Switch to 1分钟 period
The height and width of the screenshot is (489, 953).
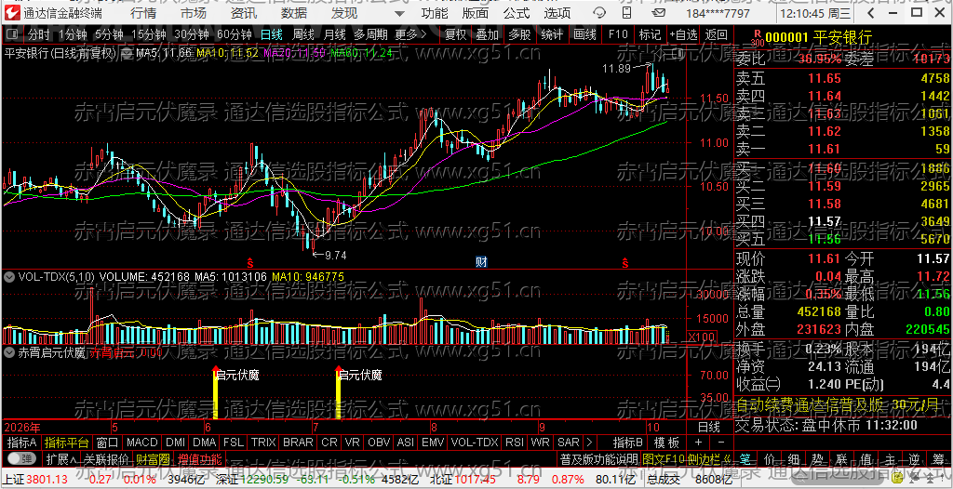(x=73, y=34)
